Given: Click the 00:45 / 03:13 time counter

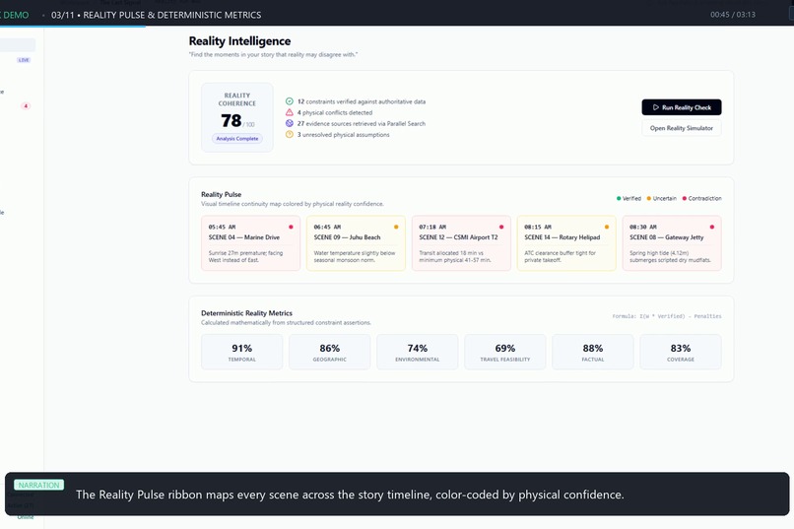Looking at the screenshot, I should click(733, 15).
